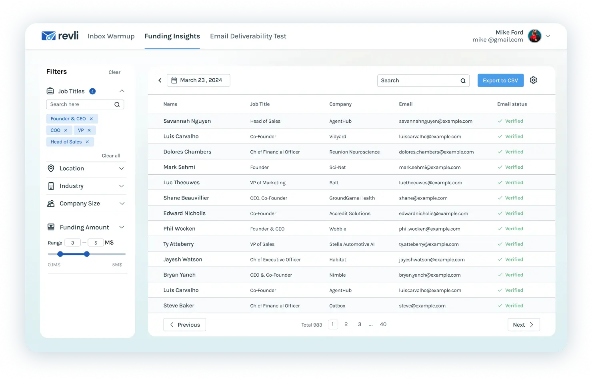Click the verified checkmark for Mark Sehmi
Screen dimensions: 592x379
point(500,167)
